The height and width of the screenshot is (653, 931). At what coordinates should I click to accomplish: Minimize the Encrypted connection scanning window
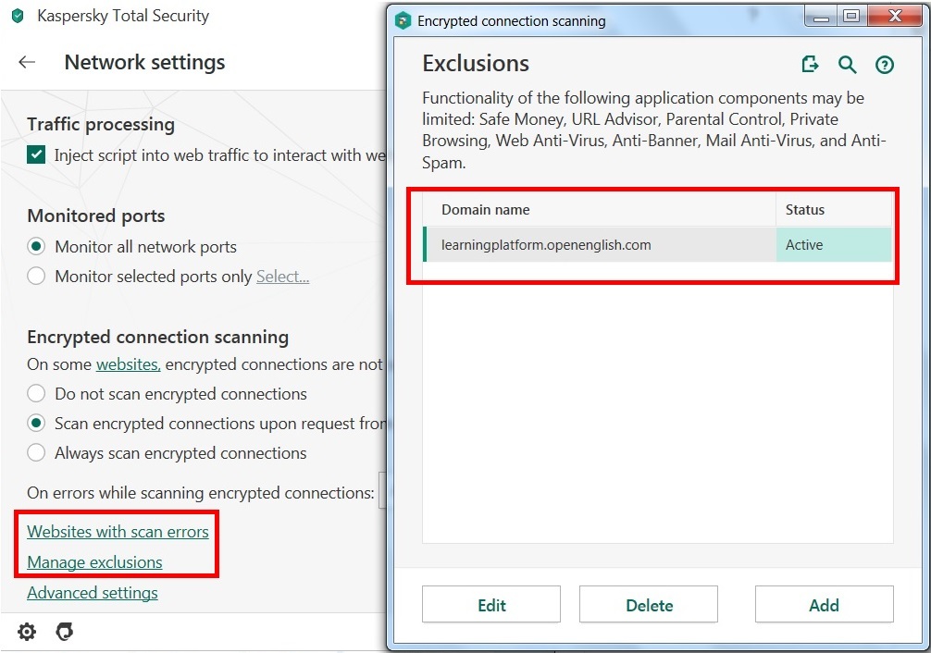pos(821,16)
